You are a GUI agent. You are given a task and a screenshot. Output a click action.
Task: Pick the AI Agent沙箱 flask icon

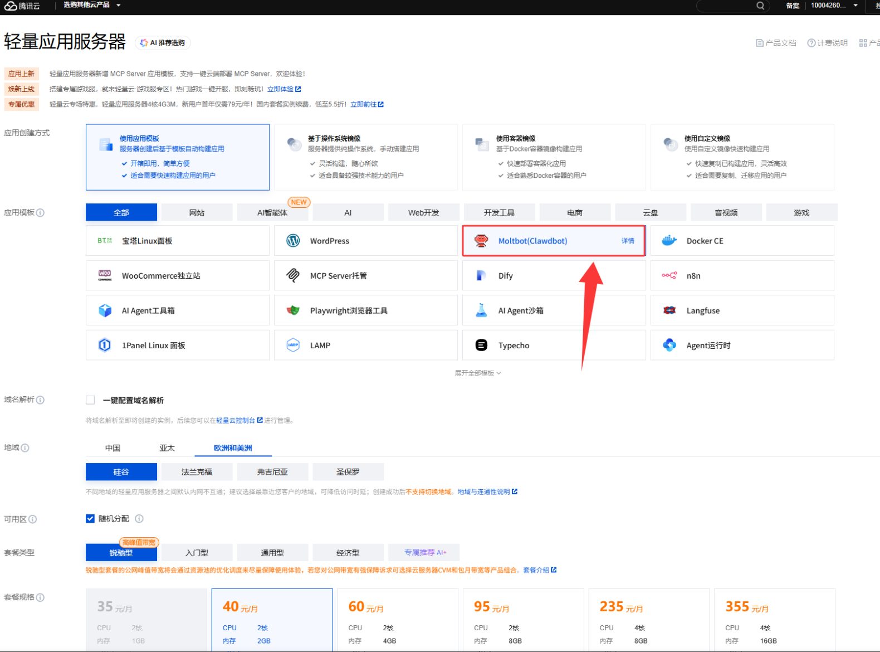point(481,310)
